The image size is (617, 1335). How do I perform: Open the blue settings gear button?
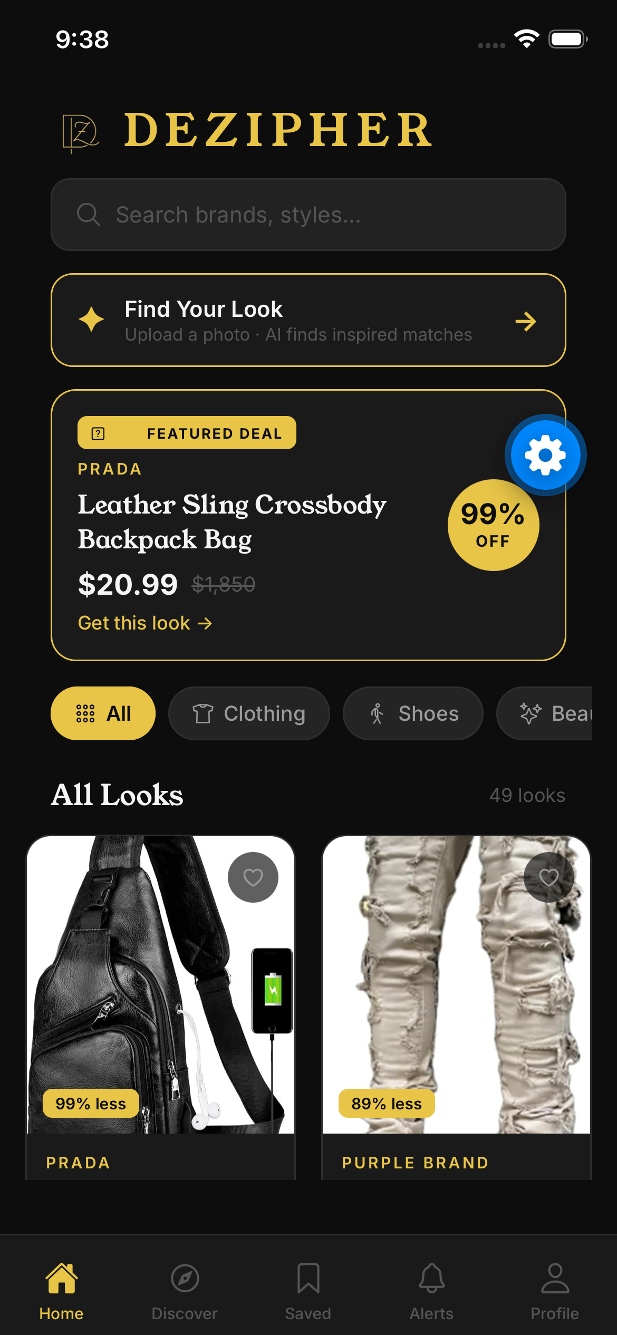click(545, 454)
